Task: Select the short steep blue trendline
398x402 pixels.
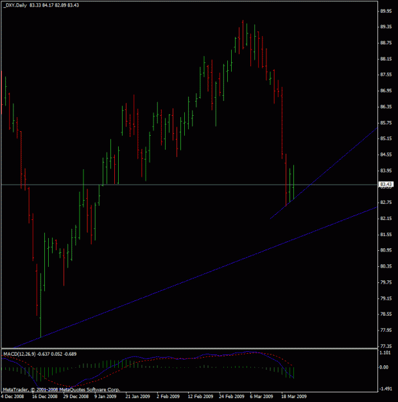Action: click(x=324, y=173)
